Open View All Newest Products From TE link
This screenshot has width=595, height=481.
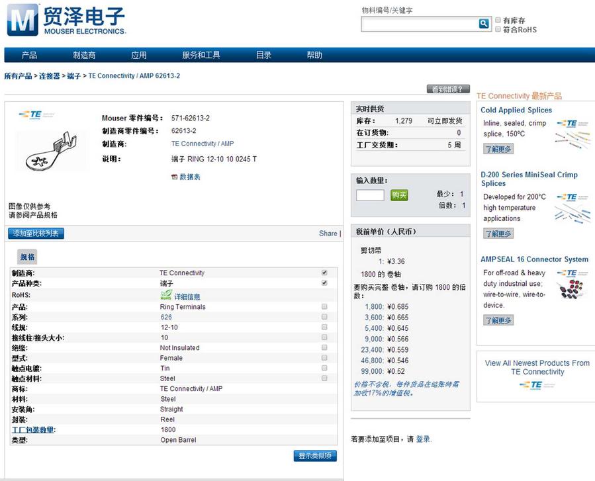tap(537, 367)
